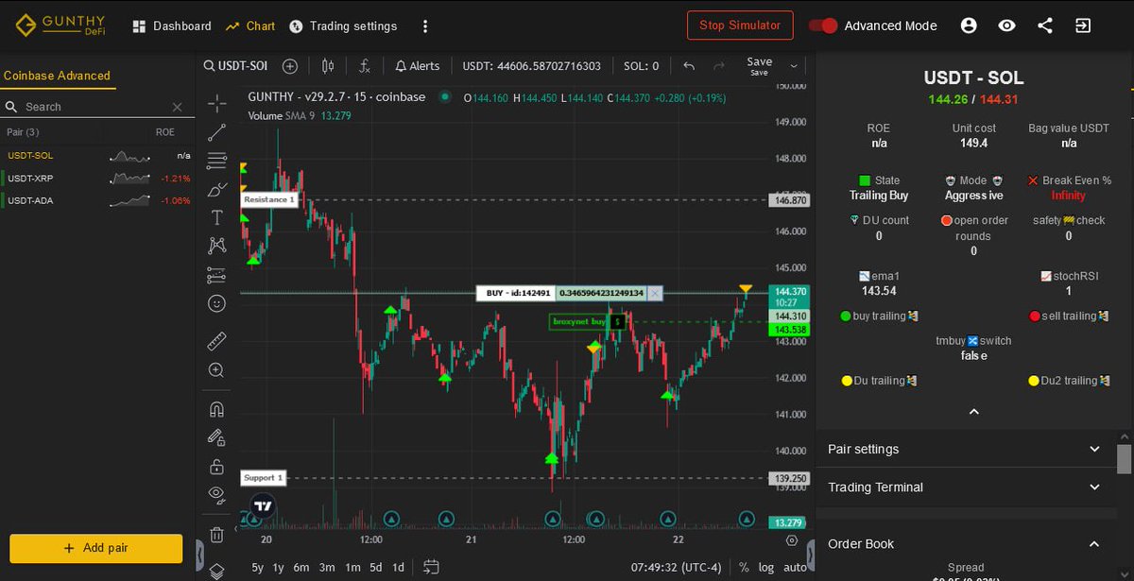1134x581 pixels.
Task: Undo the last chart action
Action: (689, 66)
